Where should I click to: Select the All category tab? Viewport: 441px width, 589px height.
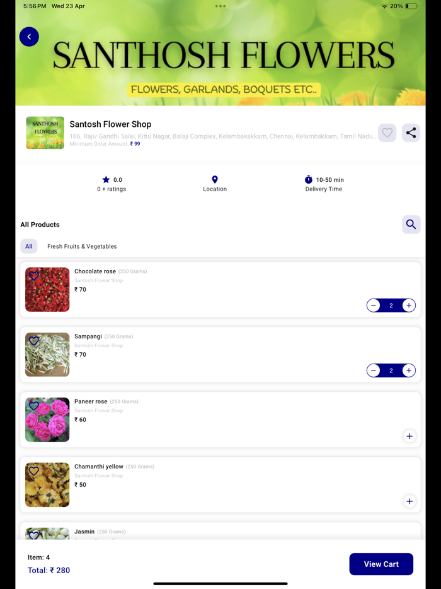click(29, 246)
